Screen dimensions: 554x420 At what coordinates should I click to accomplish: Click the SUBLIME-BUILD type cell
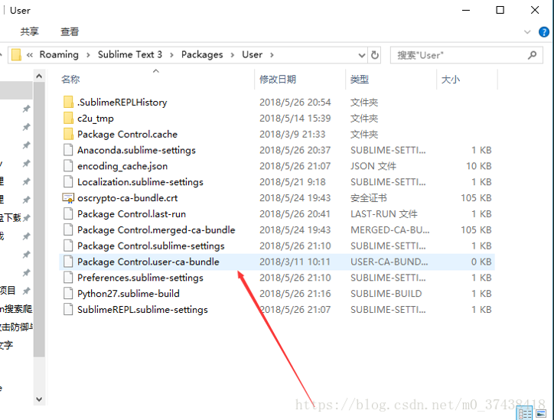[x=386, y=294]
